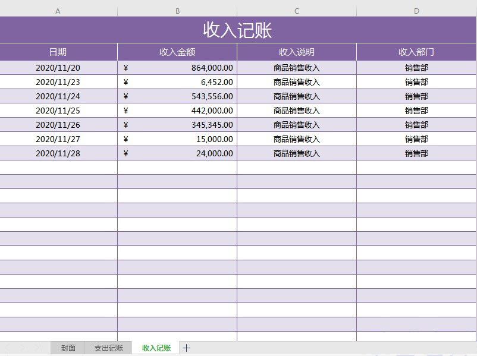Click 销售部 in the 2020/11/27 row
Viewport: 477px width, 356px height.
pos(416,139)
